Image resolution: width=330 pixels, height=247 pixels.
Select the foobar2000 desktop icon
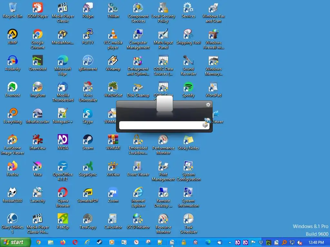pos(13,195)
